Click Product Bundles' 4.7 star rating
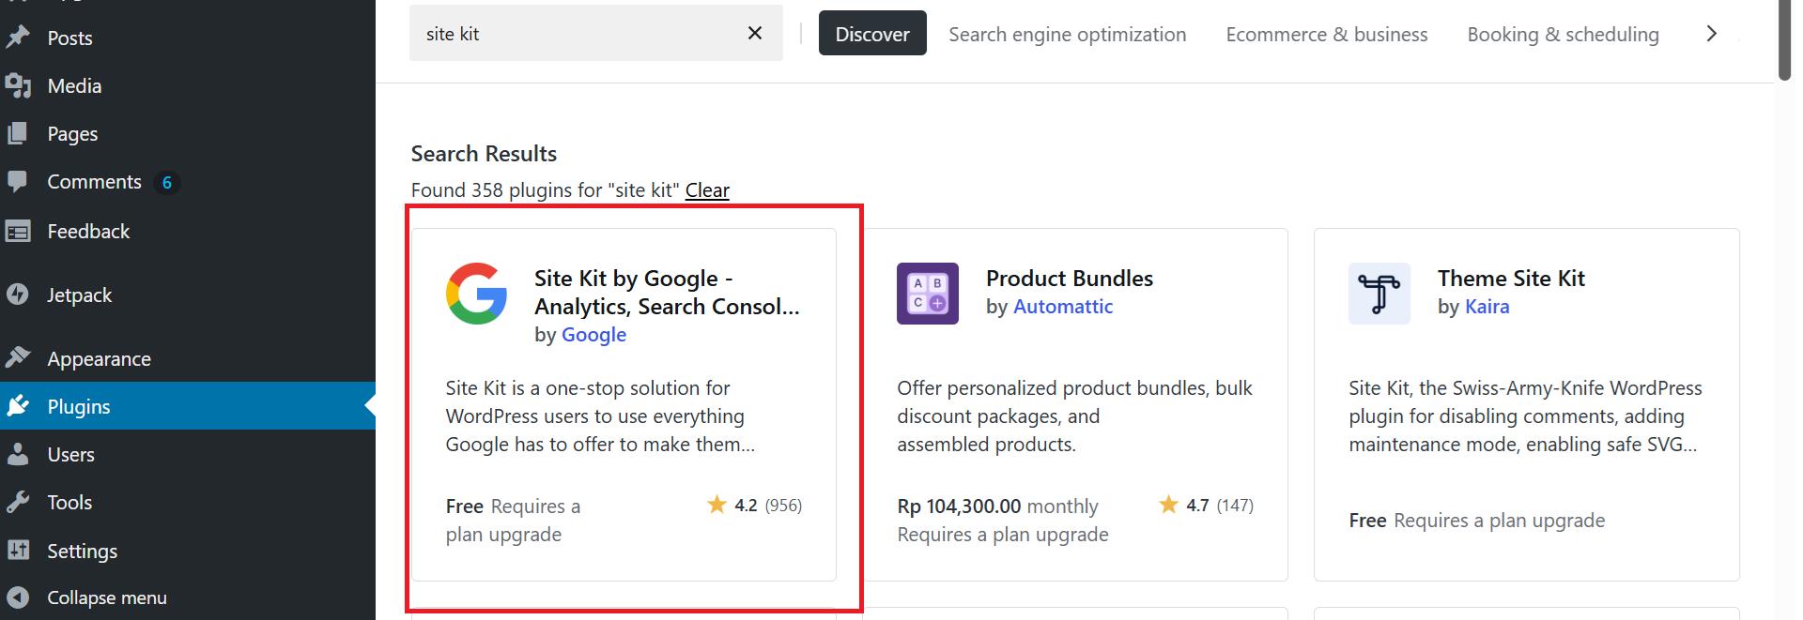 pos(1206,506)
